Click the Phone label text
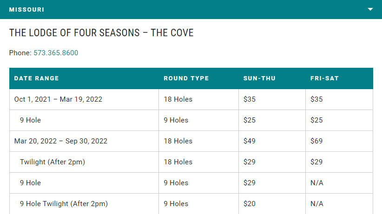The width and height of the screenshot is (382, 214). (x=20, y=53)
